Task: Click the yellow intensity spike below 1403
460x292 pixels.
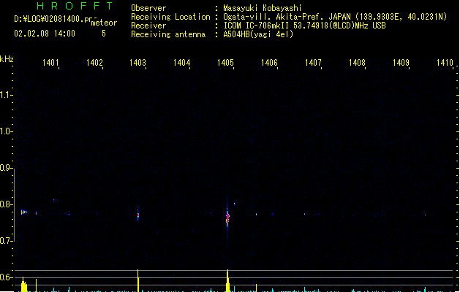Action: [x=138, y=280]
